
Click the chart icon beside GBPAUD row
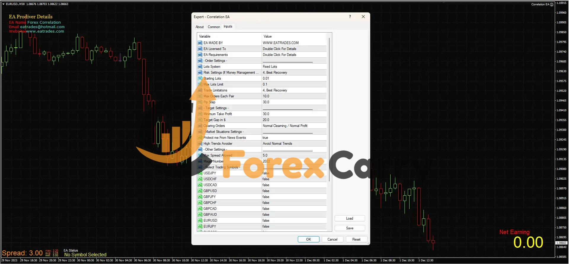(x=200, y=215)
